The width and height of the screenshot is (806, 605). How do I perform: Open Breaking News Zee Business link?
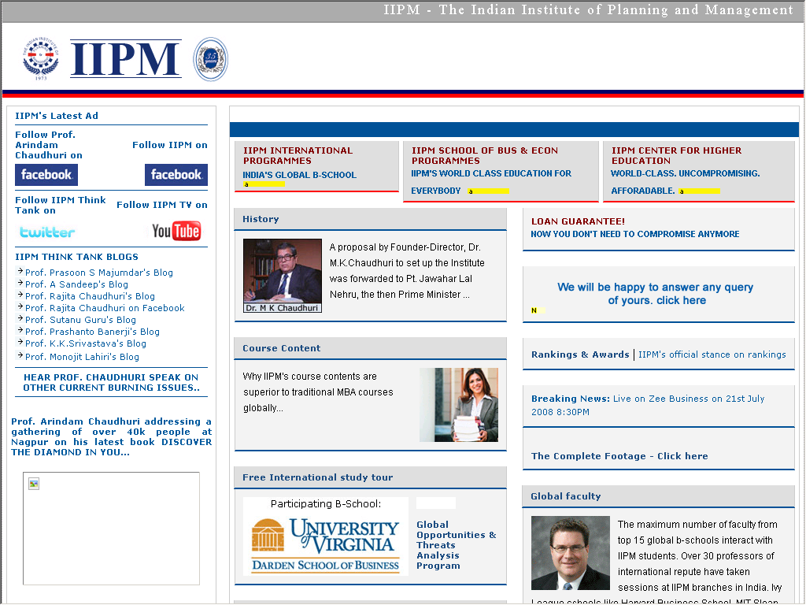pos(648,406)
